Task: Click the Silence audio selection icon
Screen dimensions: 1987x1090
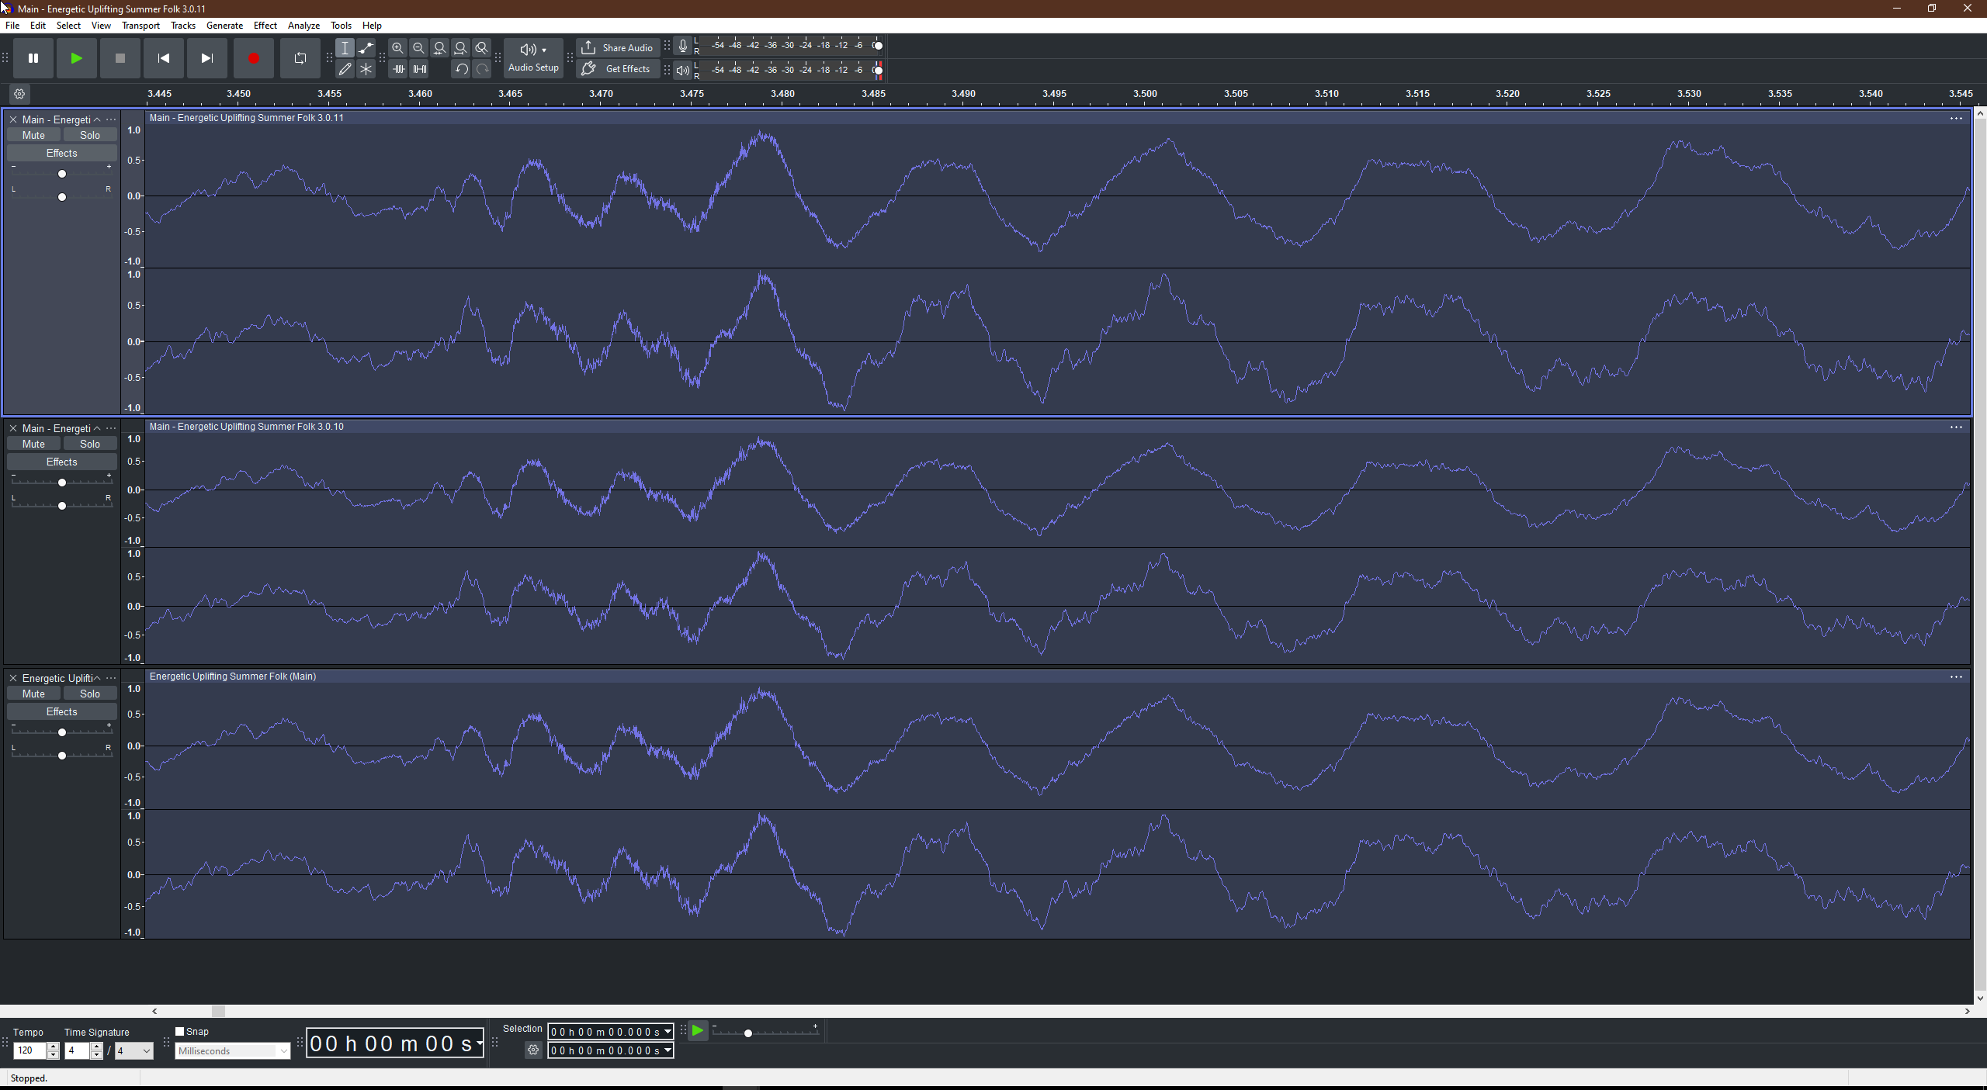Action: tap(419, 69)
